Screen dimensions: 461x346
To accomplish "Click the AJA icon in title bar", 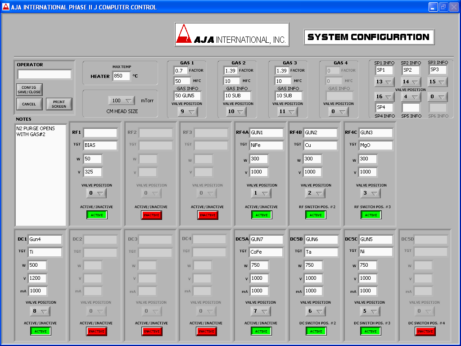I will [5, 7].
